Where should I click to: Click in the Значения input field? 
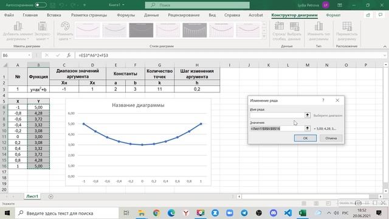[x=277, y=128]
